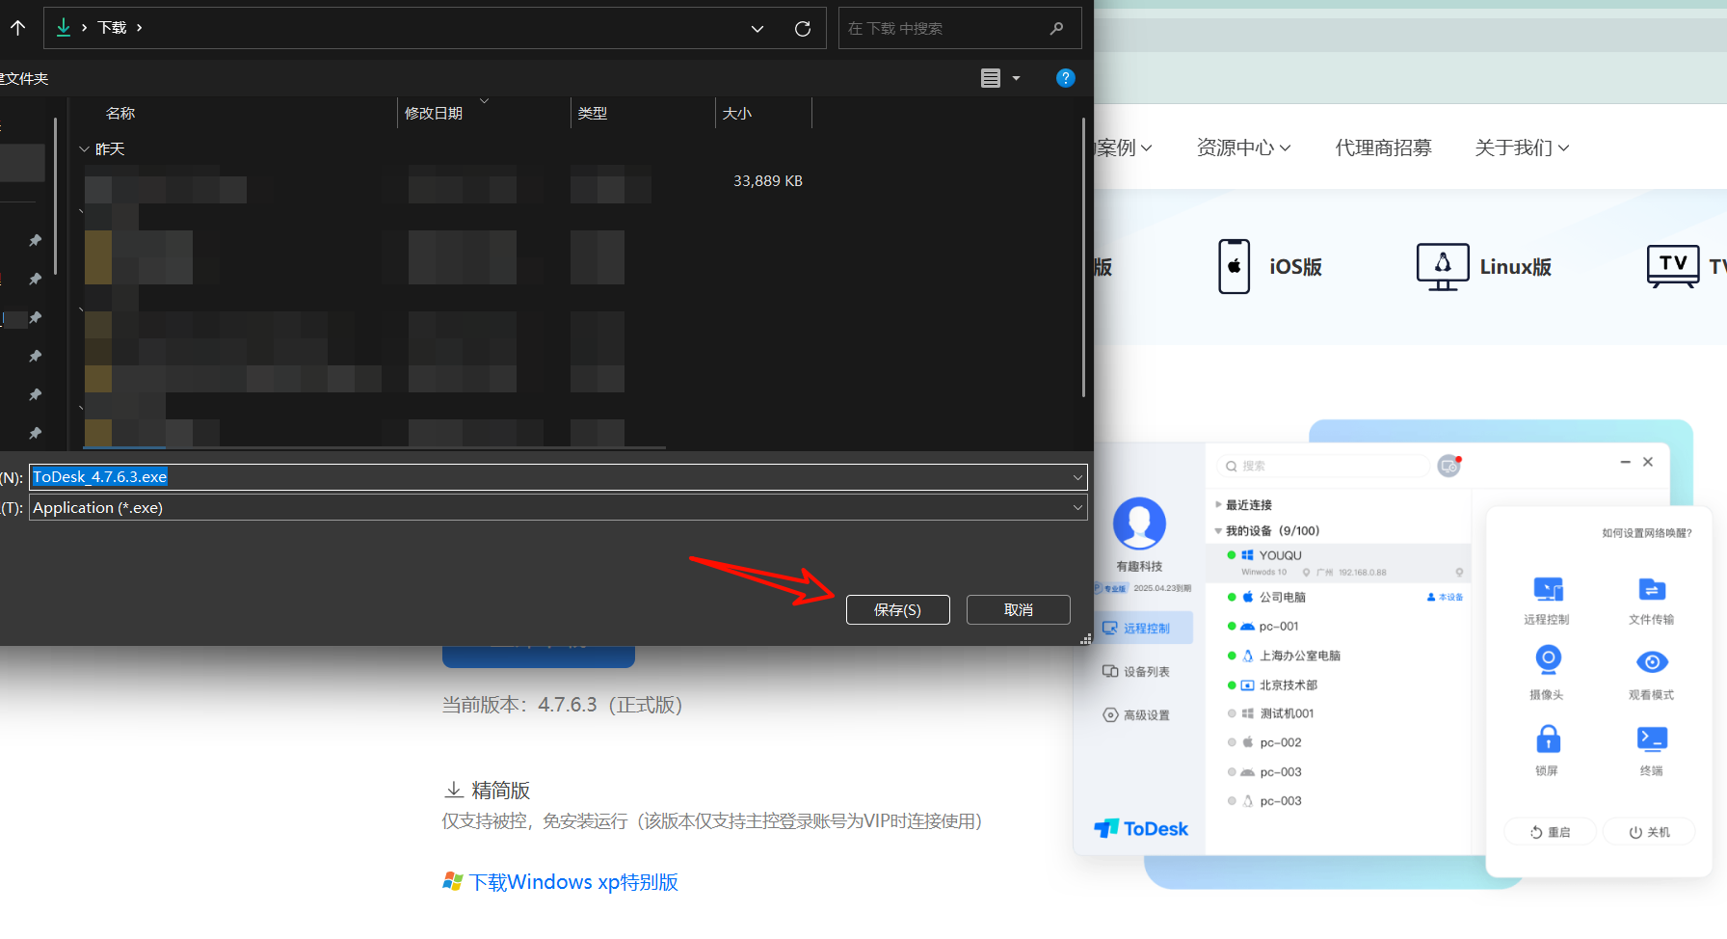Select the iOS版 phone icon
This screenshot has height=939, width=1727.
tap(1234, 266)
